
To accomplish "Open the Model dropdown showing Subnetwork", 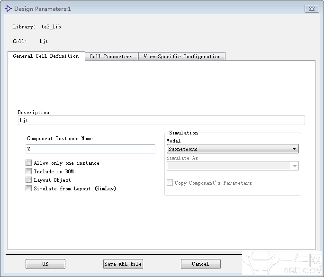I will pos(233,149).
